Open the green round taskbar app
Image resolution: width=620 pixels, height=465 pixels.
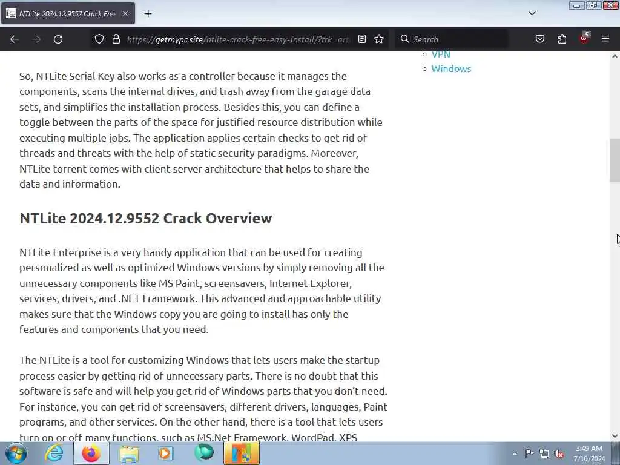[x=204, y=453]
